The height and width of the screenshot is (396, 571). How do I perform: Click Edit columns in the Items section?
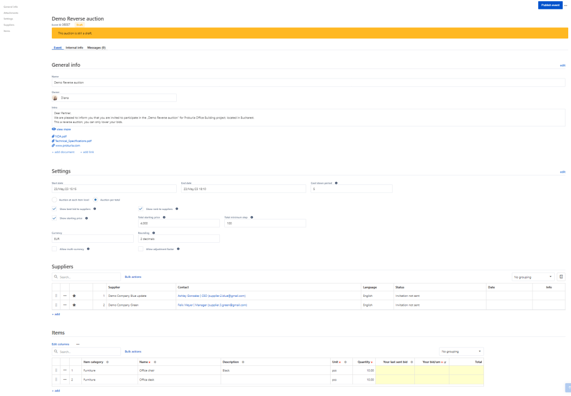point(60,344)
